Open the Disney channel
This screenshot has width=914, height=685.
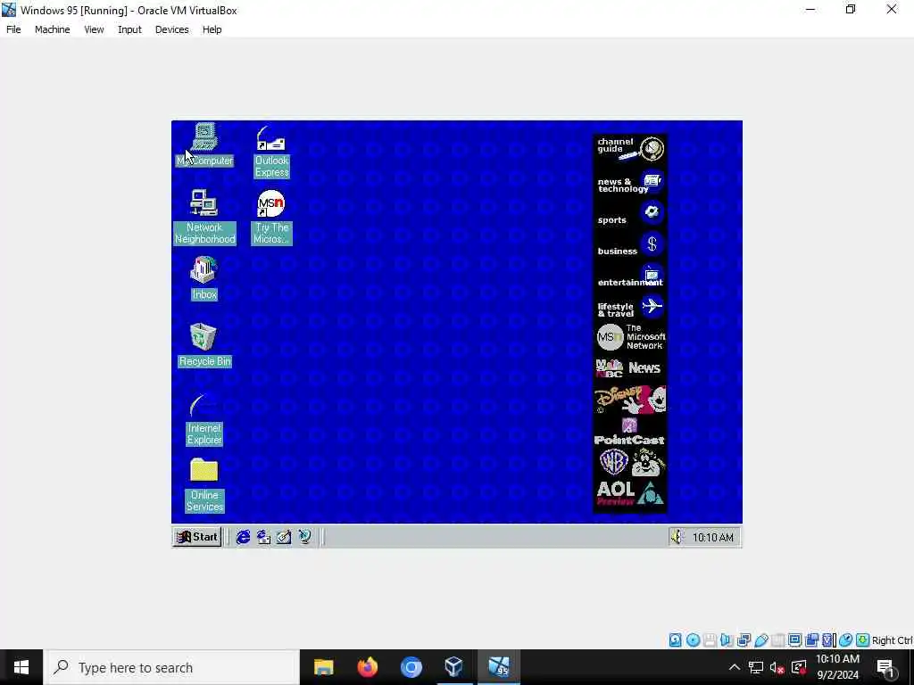coord(630,400)
